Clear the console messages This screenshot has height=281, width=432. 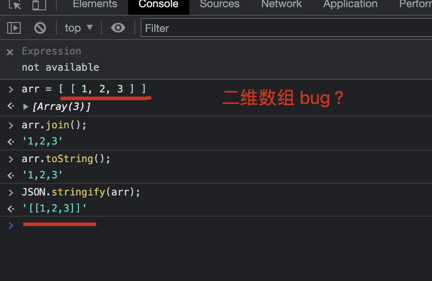point(40,27)
